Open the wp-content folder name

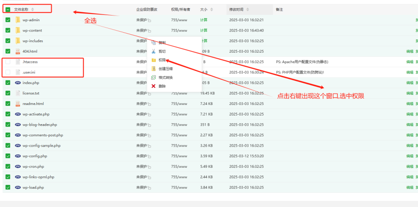pyautogui.click(x=32, y=31)
